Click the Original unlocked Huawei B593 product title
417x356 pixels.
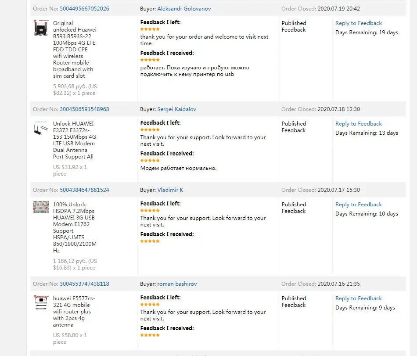coord(74,49)
